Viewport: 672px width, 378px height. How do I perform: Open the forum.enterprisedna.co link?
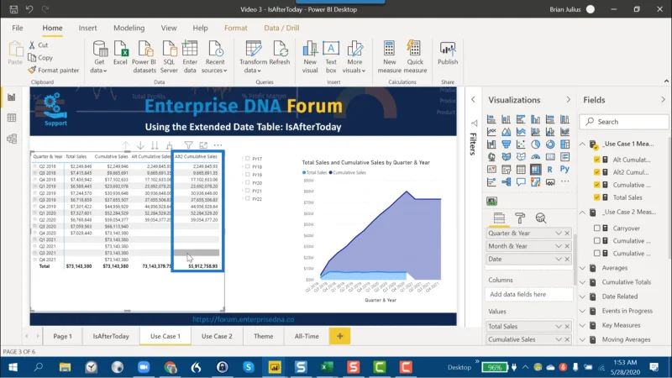point(243,319)
